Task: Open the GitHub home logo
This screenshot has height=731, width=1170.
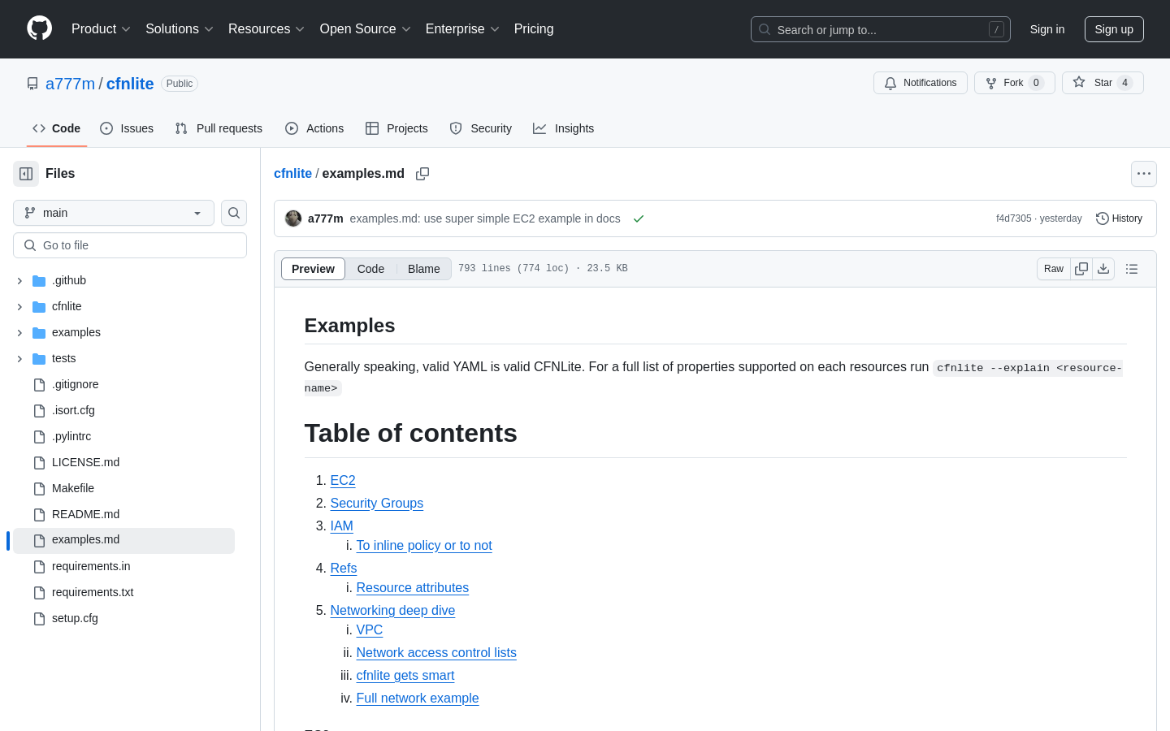Action: pyautogui.click(x=39, y=28)
